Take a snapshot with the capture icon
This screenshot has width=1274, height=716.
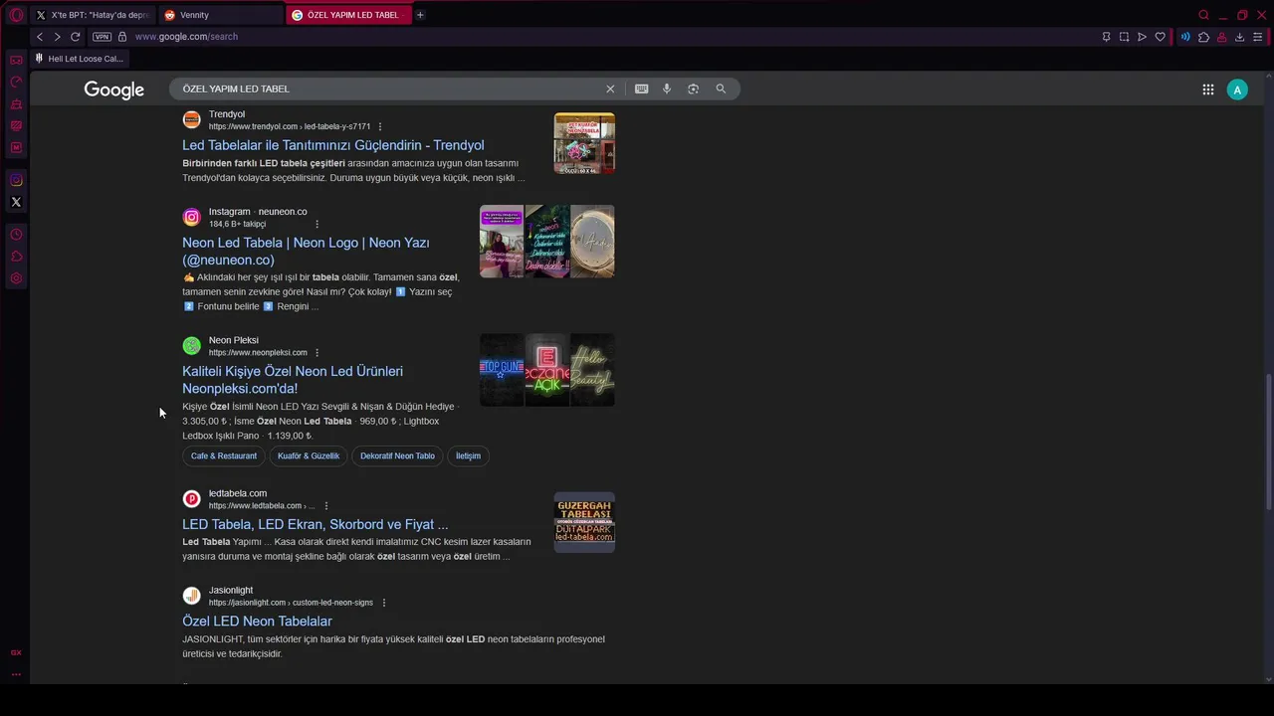[x=1124, y=37]
